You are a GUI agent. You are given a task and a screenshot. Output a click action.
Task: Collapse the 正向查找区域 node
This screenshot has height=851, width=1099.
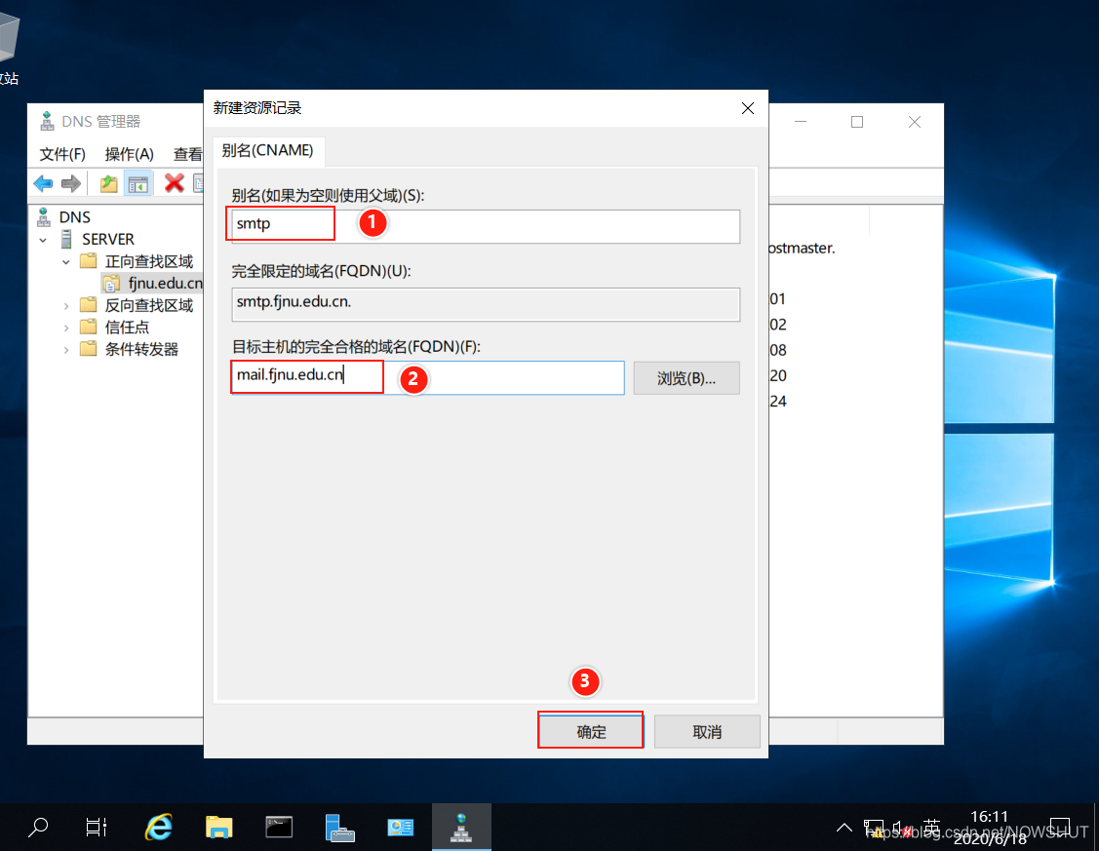point(66,262)
